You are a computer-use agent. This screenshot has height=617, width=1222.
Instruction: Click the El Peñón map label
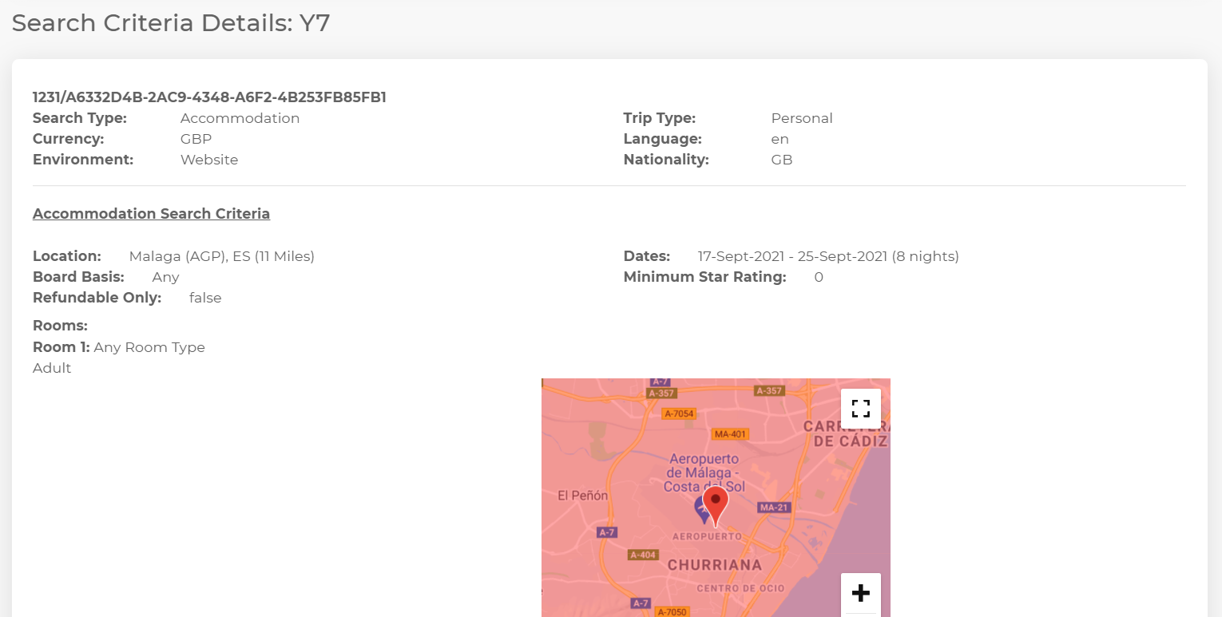tap(582, 496)
